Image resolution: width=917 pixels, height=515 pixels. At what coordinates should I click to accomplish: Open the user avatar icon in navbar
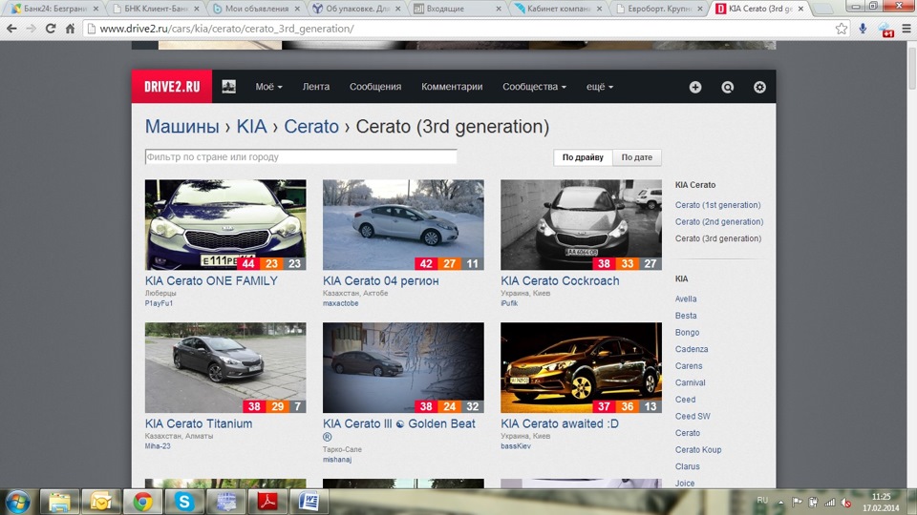coord(228,87)
